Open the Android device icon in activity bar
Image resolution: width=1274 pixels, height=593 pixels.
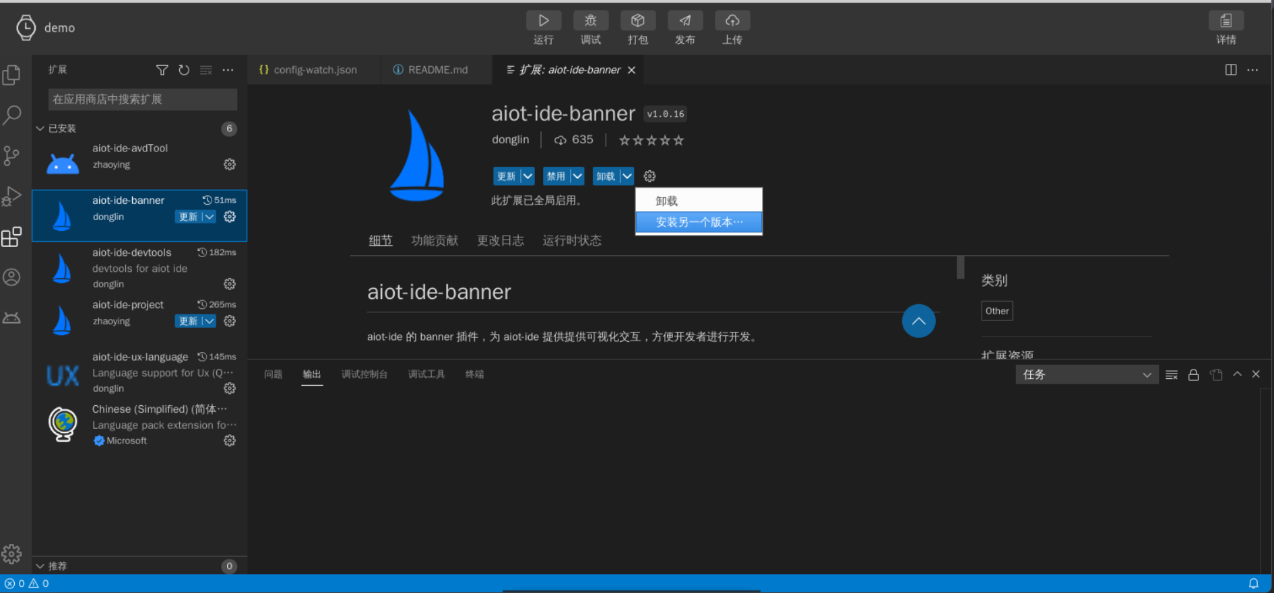[11, 318]
